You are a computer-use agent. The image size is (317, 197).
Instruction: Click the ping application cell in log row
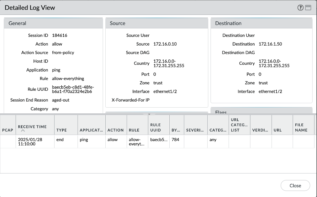pos(84,140)
